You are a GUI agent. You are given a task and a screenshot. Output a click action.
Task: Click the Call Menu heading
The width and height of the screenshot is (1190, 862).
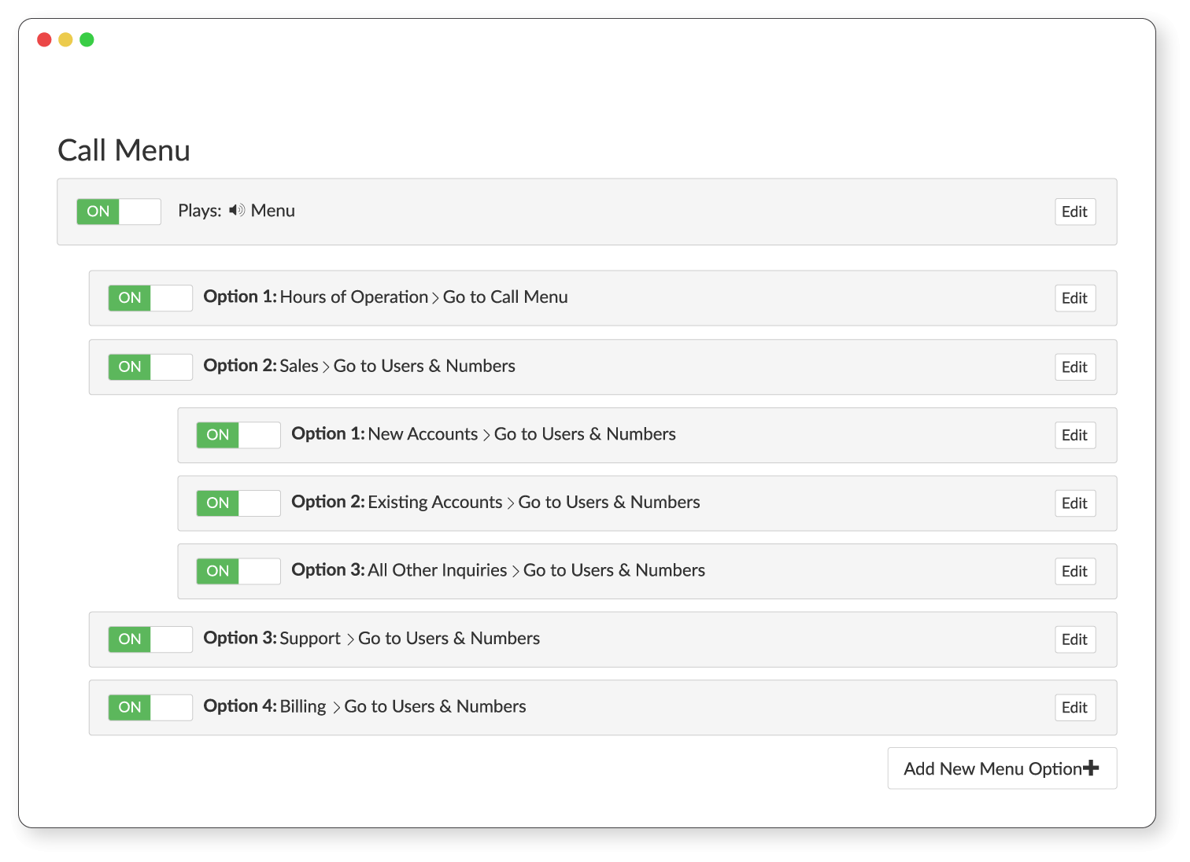click(124, 150)
